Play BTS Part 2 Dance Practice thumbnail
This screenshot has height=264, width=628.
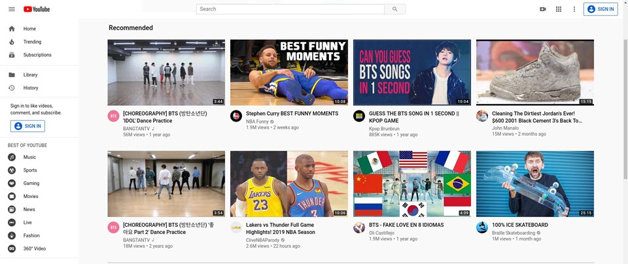point(166,184)
